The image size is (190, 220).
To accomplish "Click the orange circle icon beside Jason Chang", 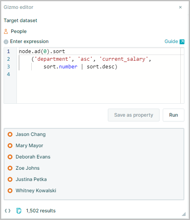I will click(10, 134).
